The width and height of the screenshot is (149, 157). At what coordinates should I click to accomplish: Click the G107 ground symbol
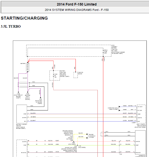(x=40, y=98)
